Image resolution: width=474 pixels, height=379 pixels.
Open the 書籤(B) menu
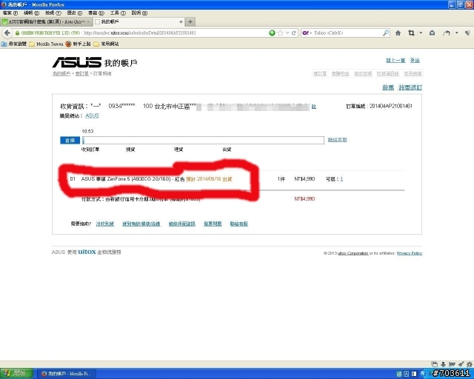point(96,13)
